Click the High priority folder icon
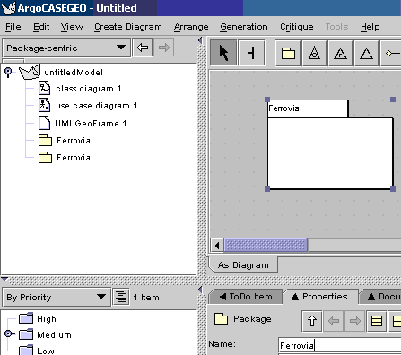The width and height of the screenshot is (401, 355). 26,318
